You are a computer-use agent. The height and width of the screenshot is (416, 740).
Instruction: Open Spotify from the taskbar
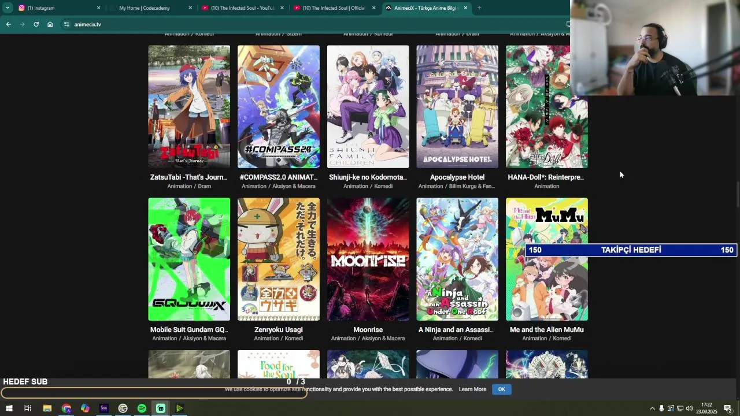tap(142, 408)
